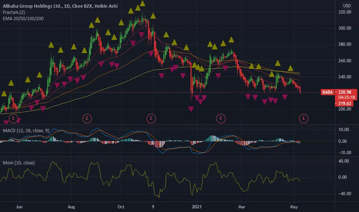Screen dimensions: 359x212
Task: Open the earnings marker after 2021 label
Action: pyautogui.click(x=221, y=118)
